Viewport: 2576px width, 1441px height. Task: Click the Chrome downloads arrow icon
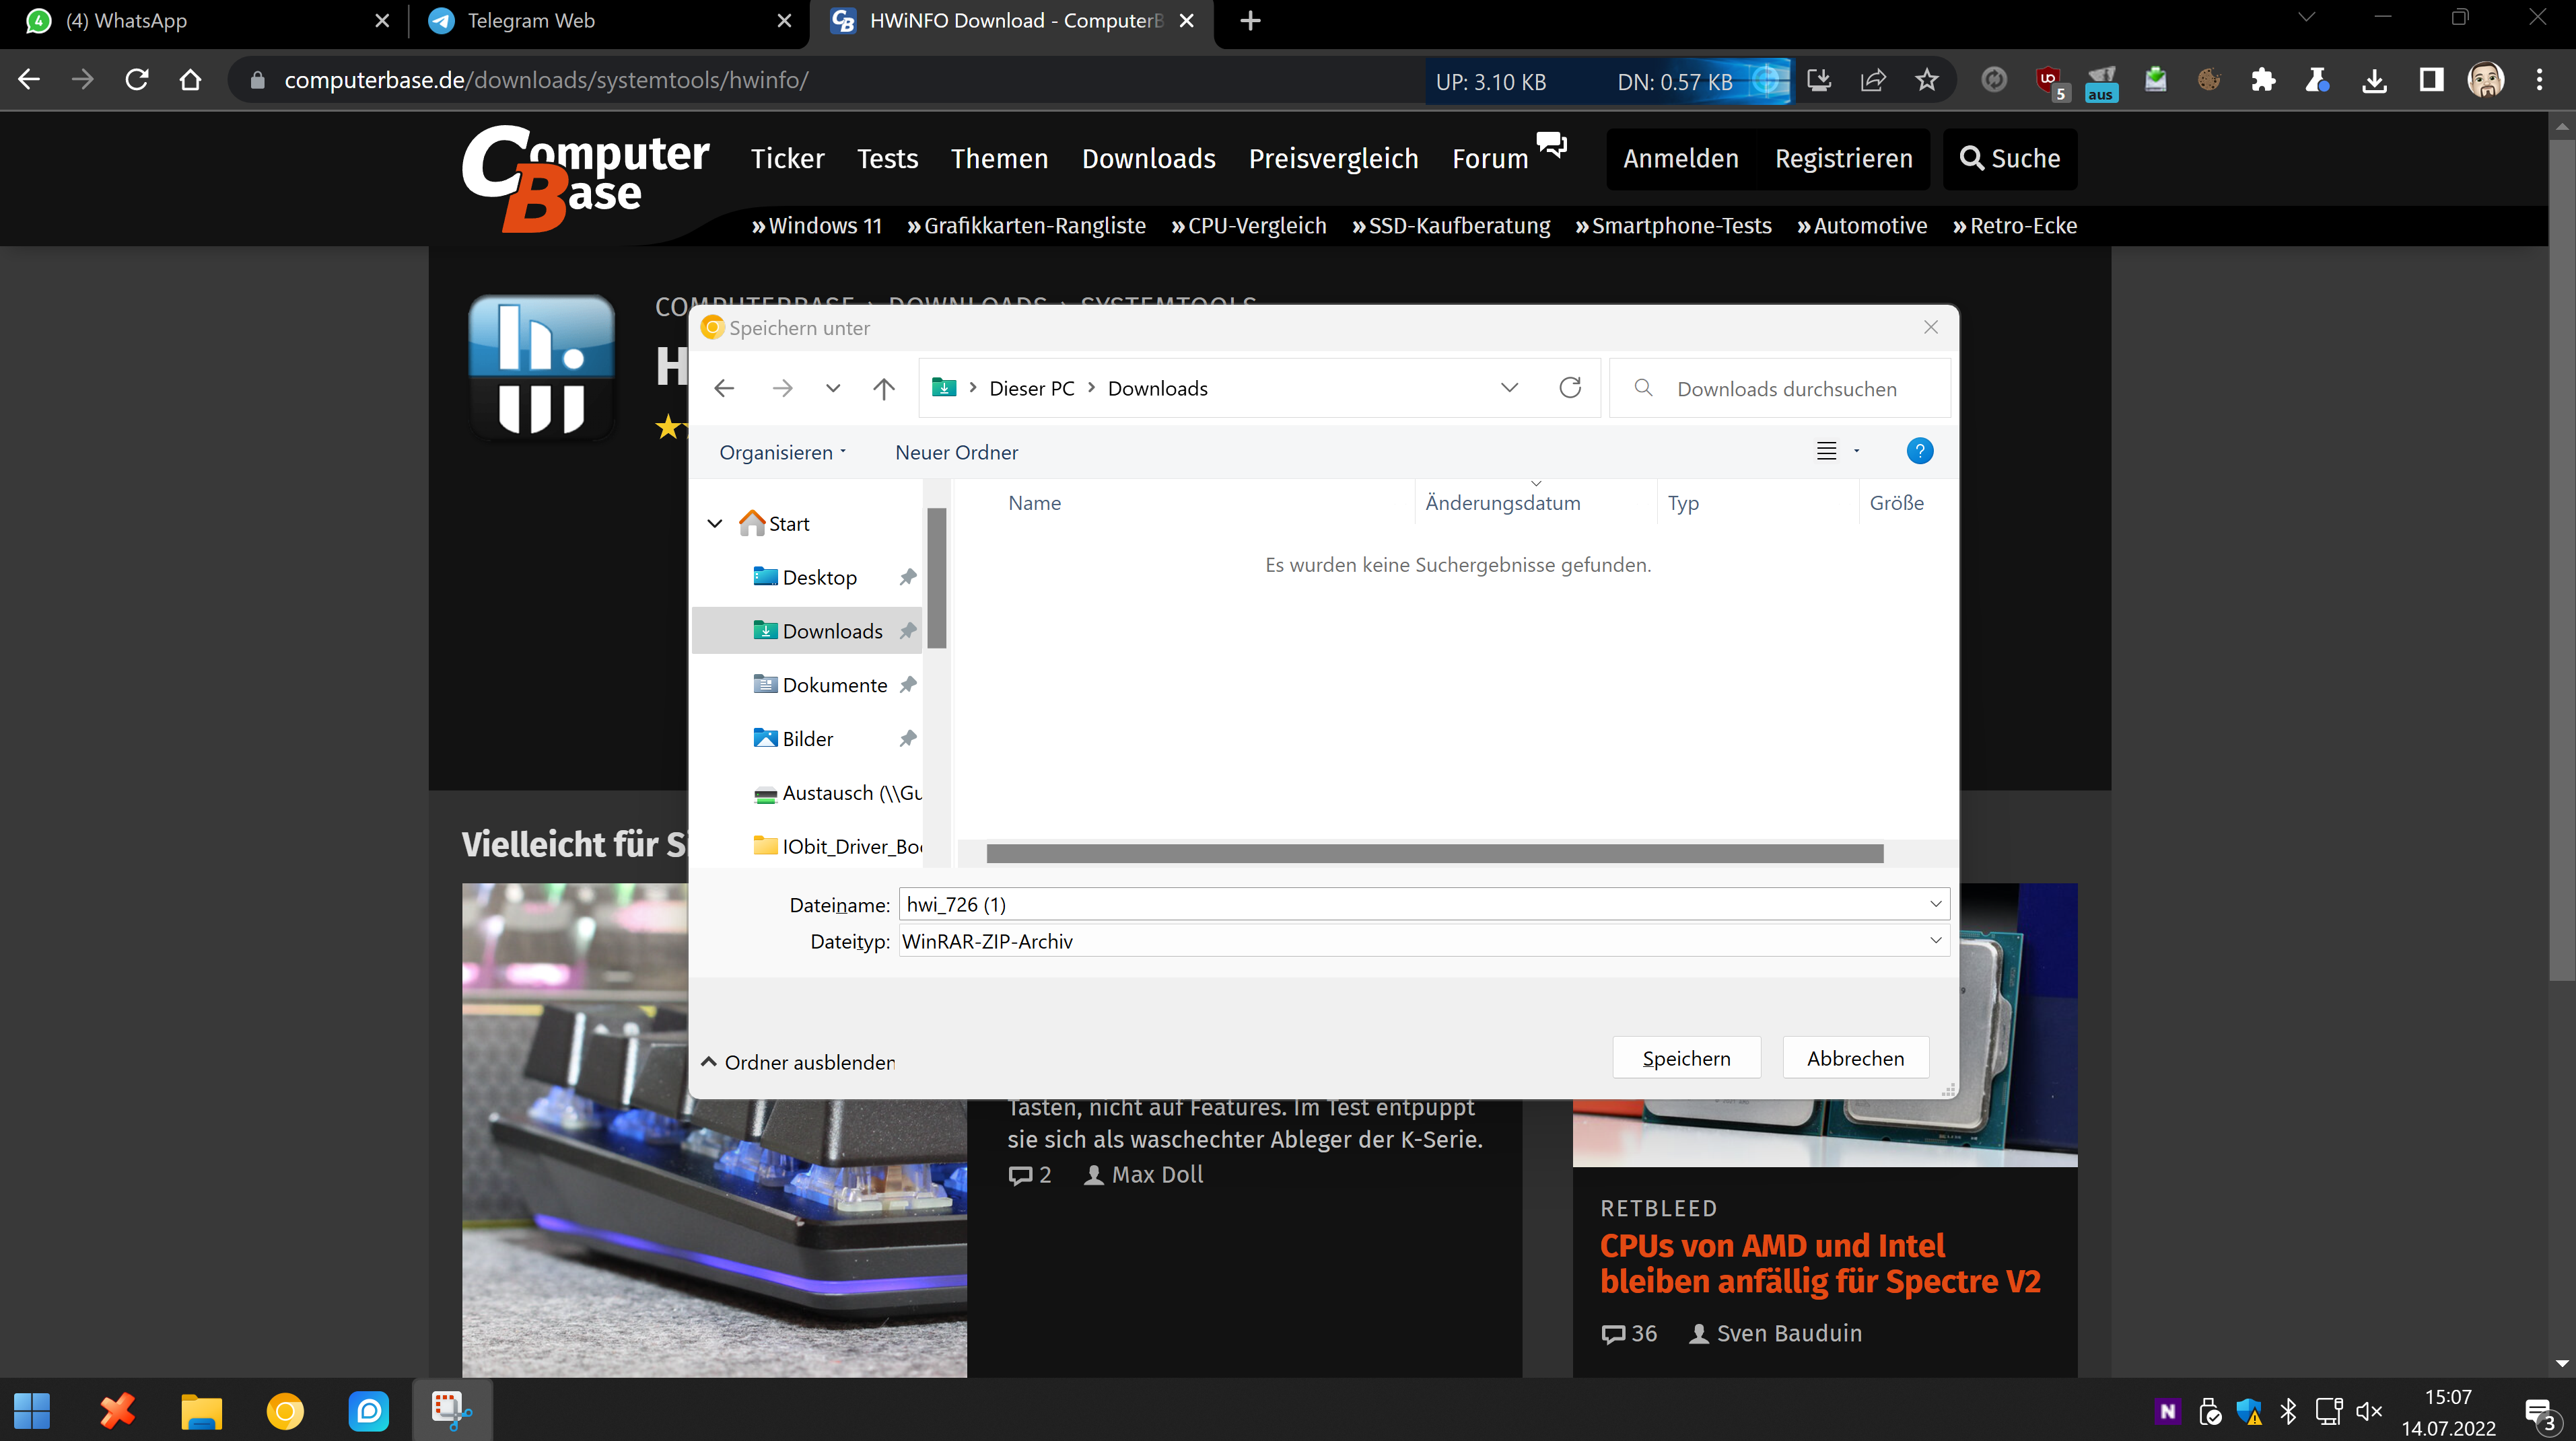(2374, 80)
